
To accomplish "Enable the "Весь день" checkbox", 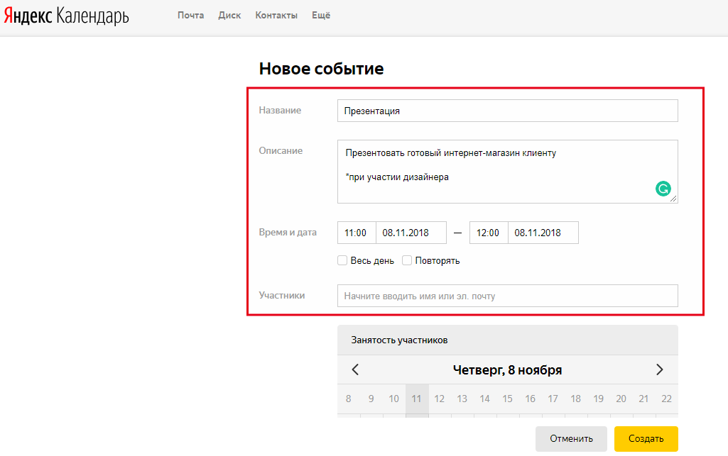I will (342, 260).
